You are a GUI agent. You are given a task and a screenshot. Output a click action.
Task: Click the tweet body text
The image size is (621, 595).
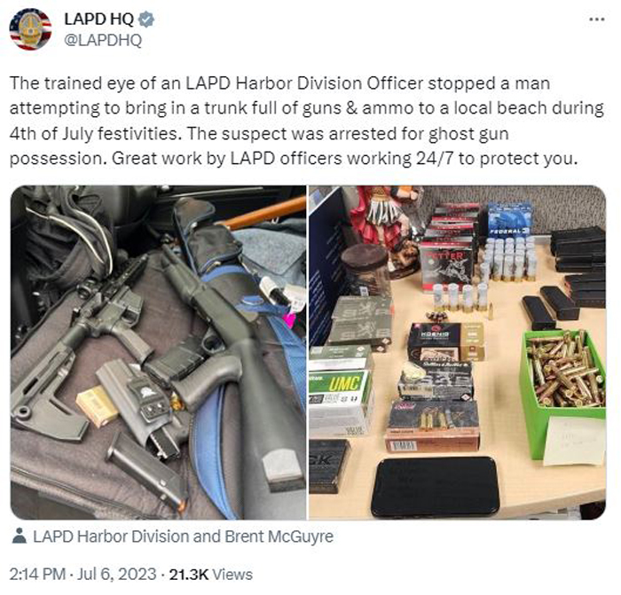[307, 121]
